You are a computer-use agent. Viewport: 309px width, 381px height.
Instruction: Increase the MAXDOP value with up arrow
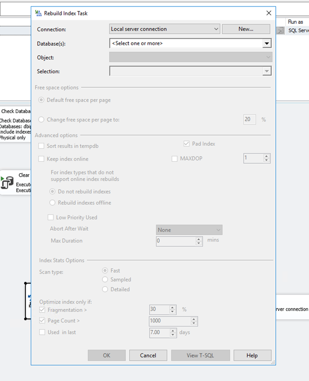(266, 156)
